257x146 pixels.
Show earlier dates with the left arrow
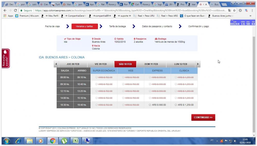[x=56, y=64]
